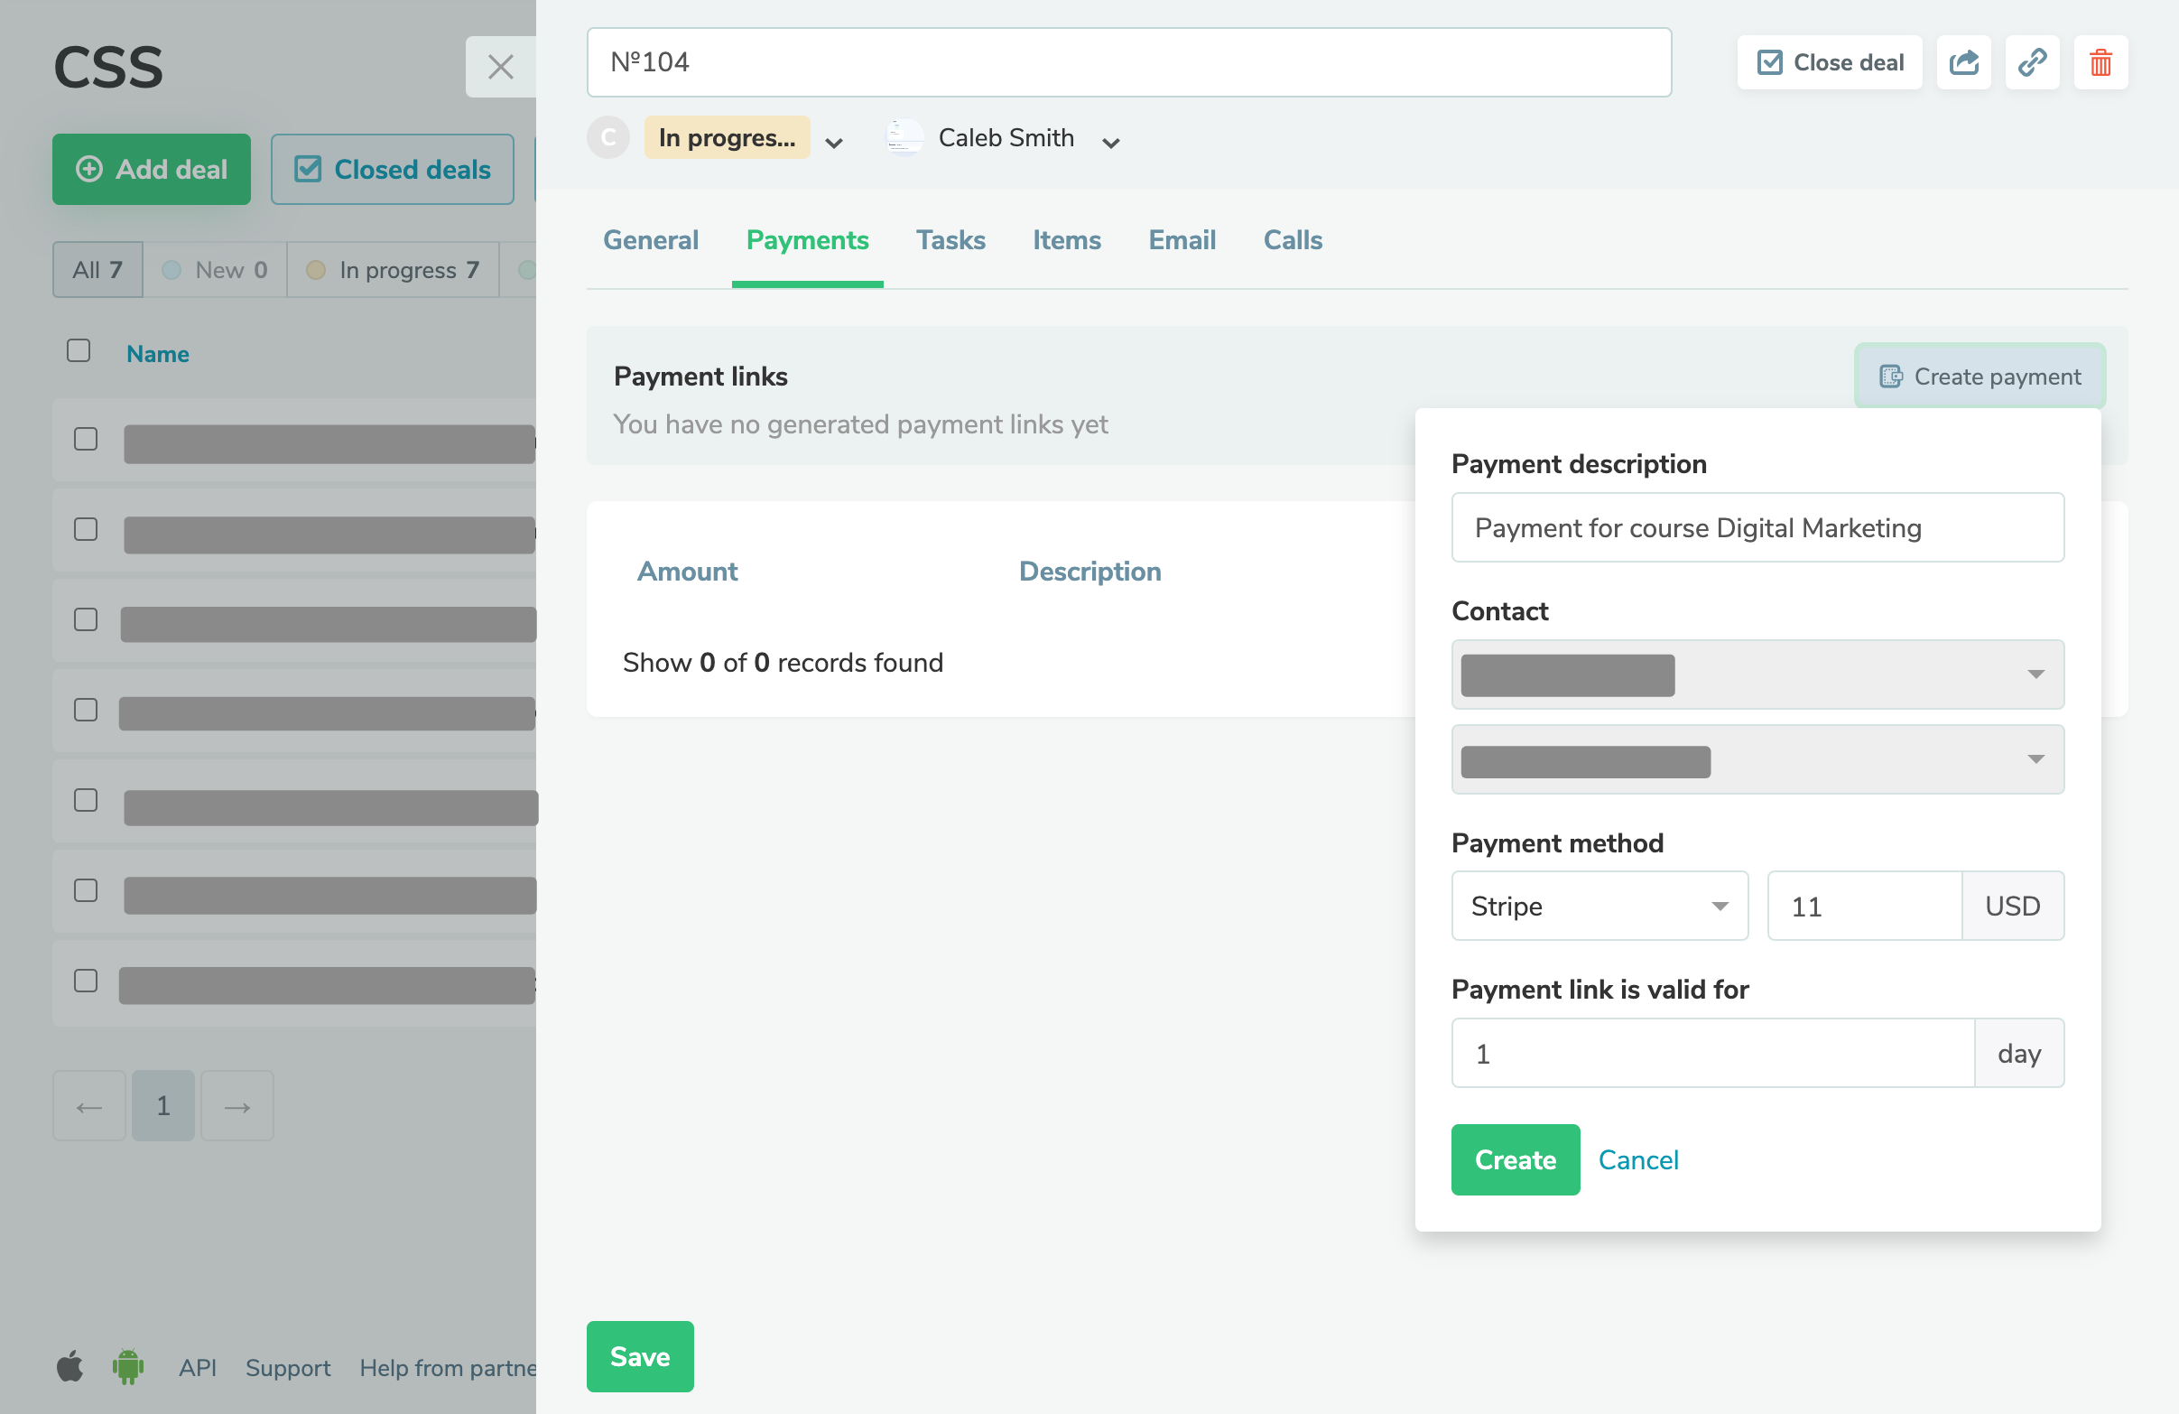Toggle the select-all checkbox above deal list
The height and width of the screenshot is (1414, 2179).
(78, 350)
